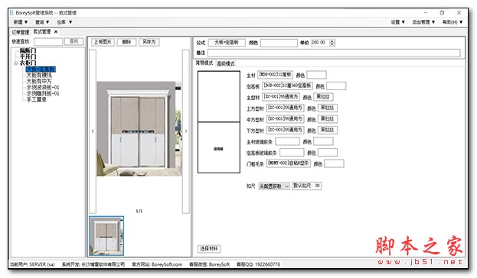Screen dimensions: 477x278
Task: Click the 选择材料 button
Action: [x=209, y=248]
